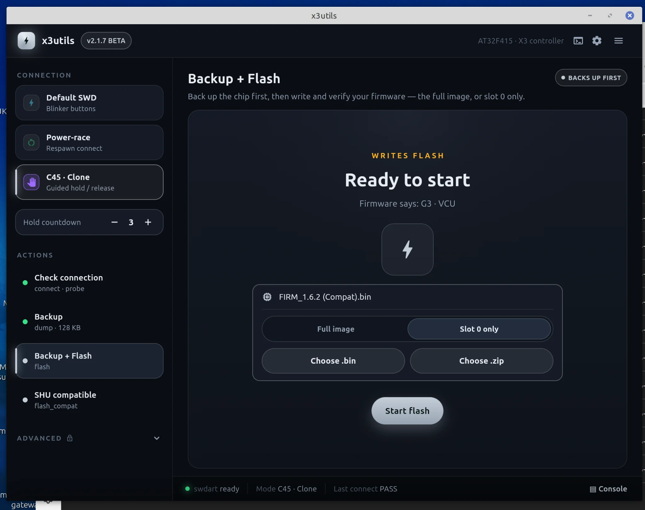645x510 pixels.
Task: Close the x3utils window
Action: click(630, 15)
